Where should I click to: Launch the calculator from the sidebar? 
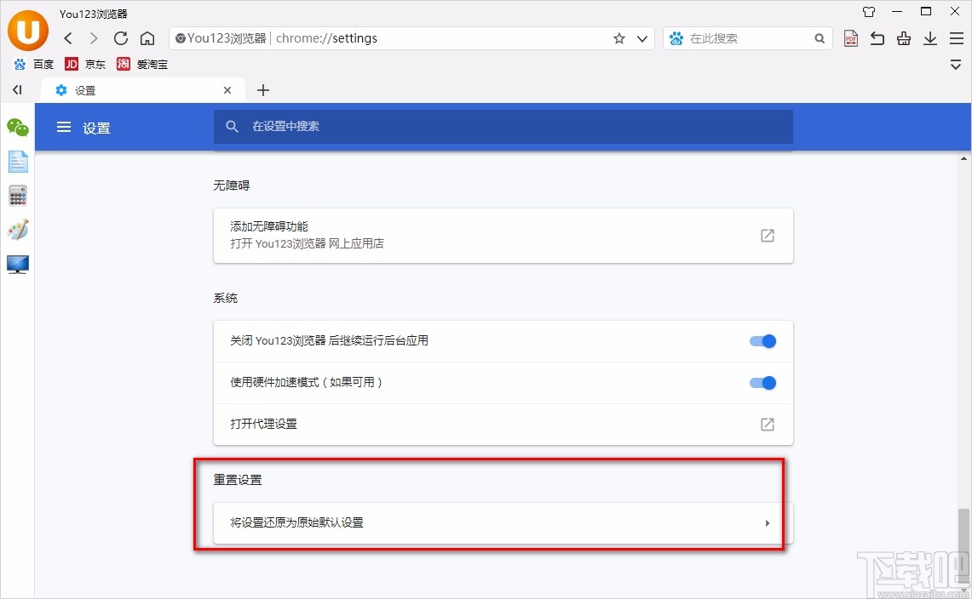(x=17, y=195)
